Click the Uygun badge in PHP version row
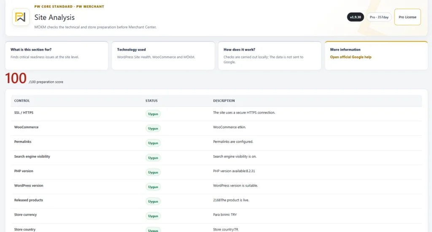The image size is (432, 232). (x=153, y=172)
